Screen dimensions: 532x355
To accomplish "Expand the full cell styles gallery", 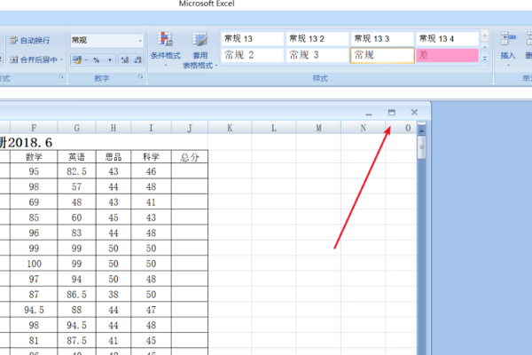I will pos(485,59).
